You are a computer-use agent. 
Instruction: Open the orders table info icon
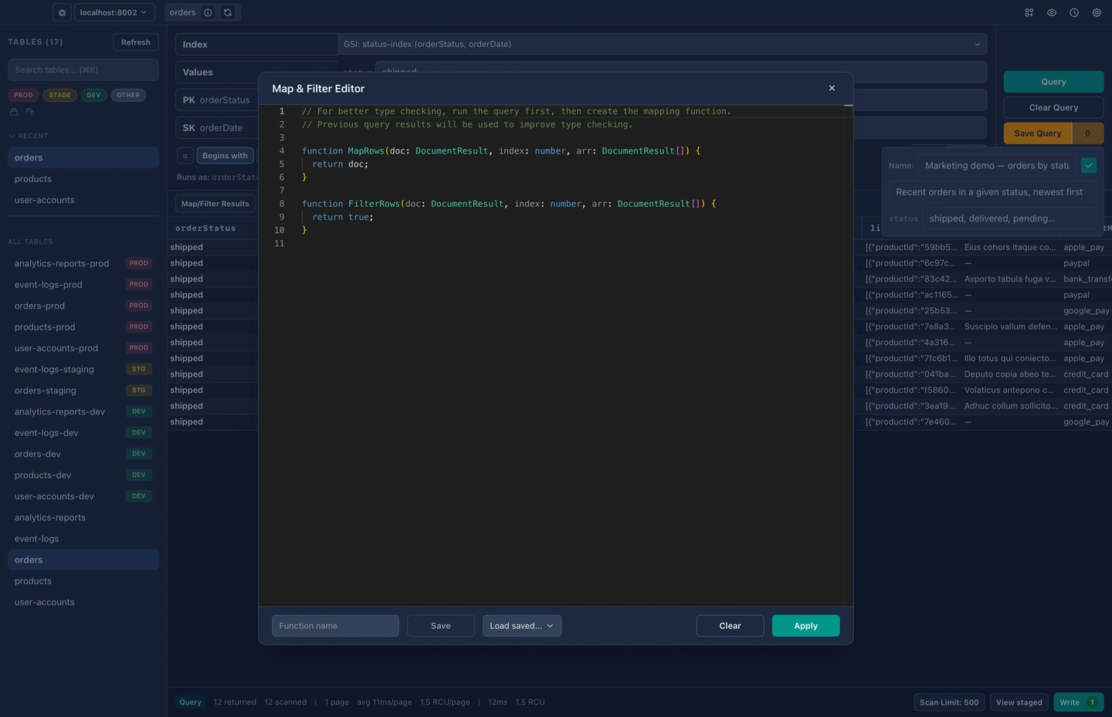pos(208,12)
